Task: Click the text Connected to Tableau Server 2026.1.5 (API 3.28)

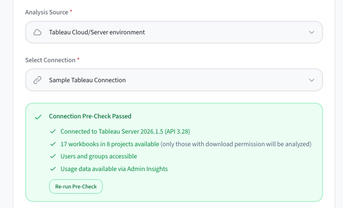Action: (x=125, y=131)
